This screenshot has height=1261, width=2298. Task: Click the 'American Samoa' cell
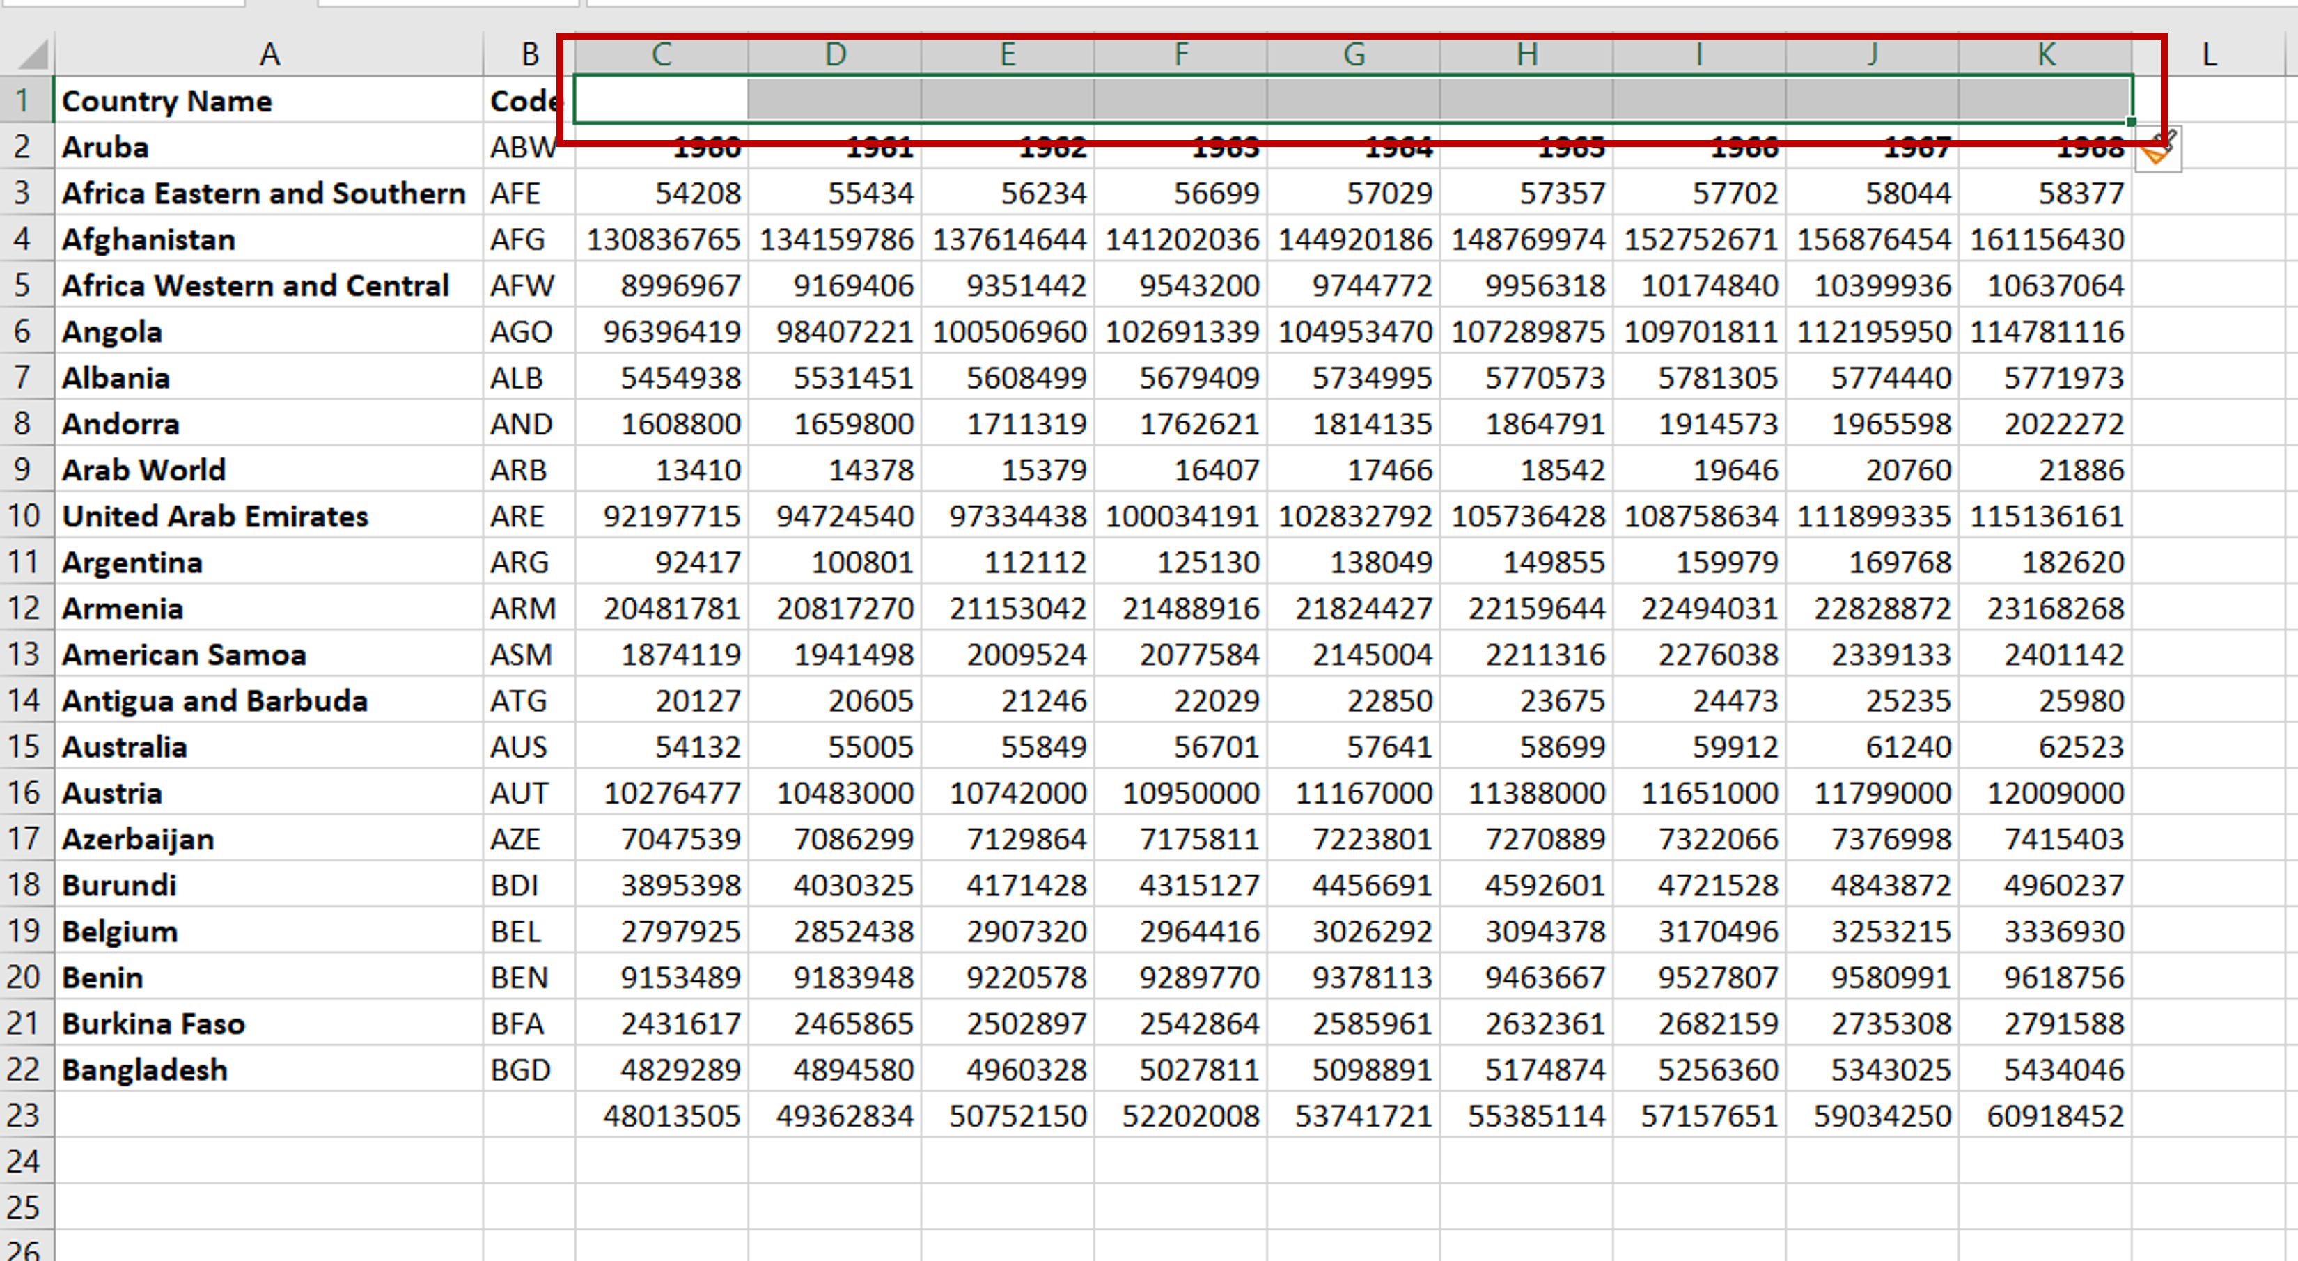tap(269, 654)
